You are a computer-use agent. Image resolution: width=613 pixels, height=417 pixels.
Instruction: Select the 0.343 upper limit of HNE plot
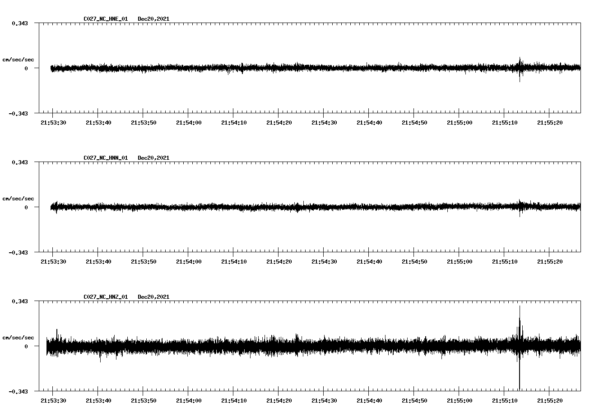19,23
